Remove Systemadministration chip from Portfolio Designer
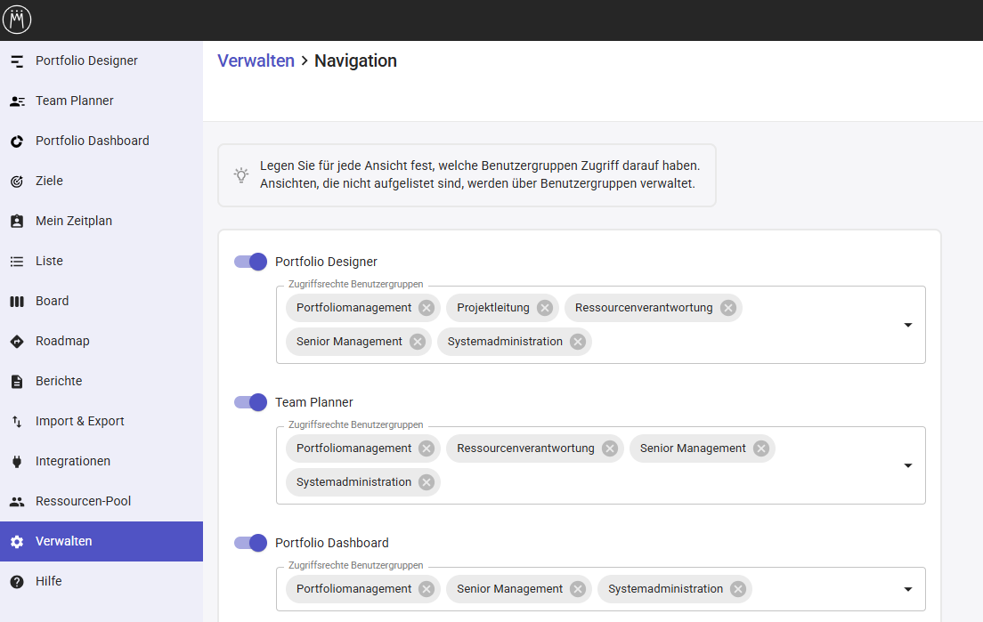This screenshot has height=622, width=983. (578, 342)
